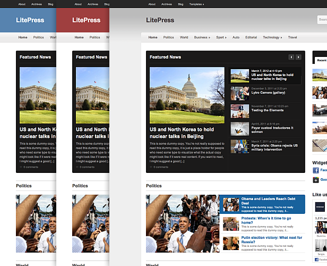Screen dimensions: 327x266
Task: Click previous arrow in Featured News slider
Action: [291, 57]
